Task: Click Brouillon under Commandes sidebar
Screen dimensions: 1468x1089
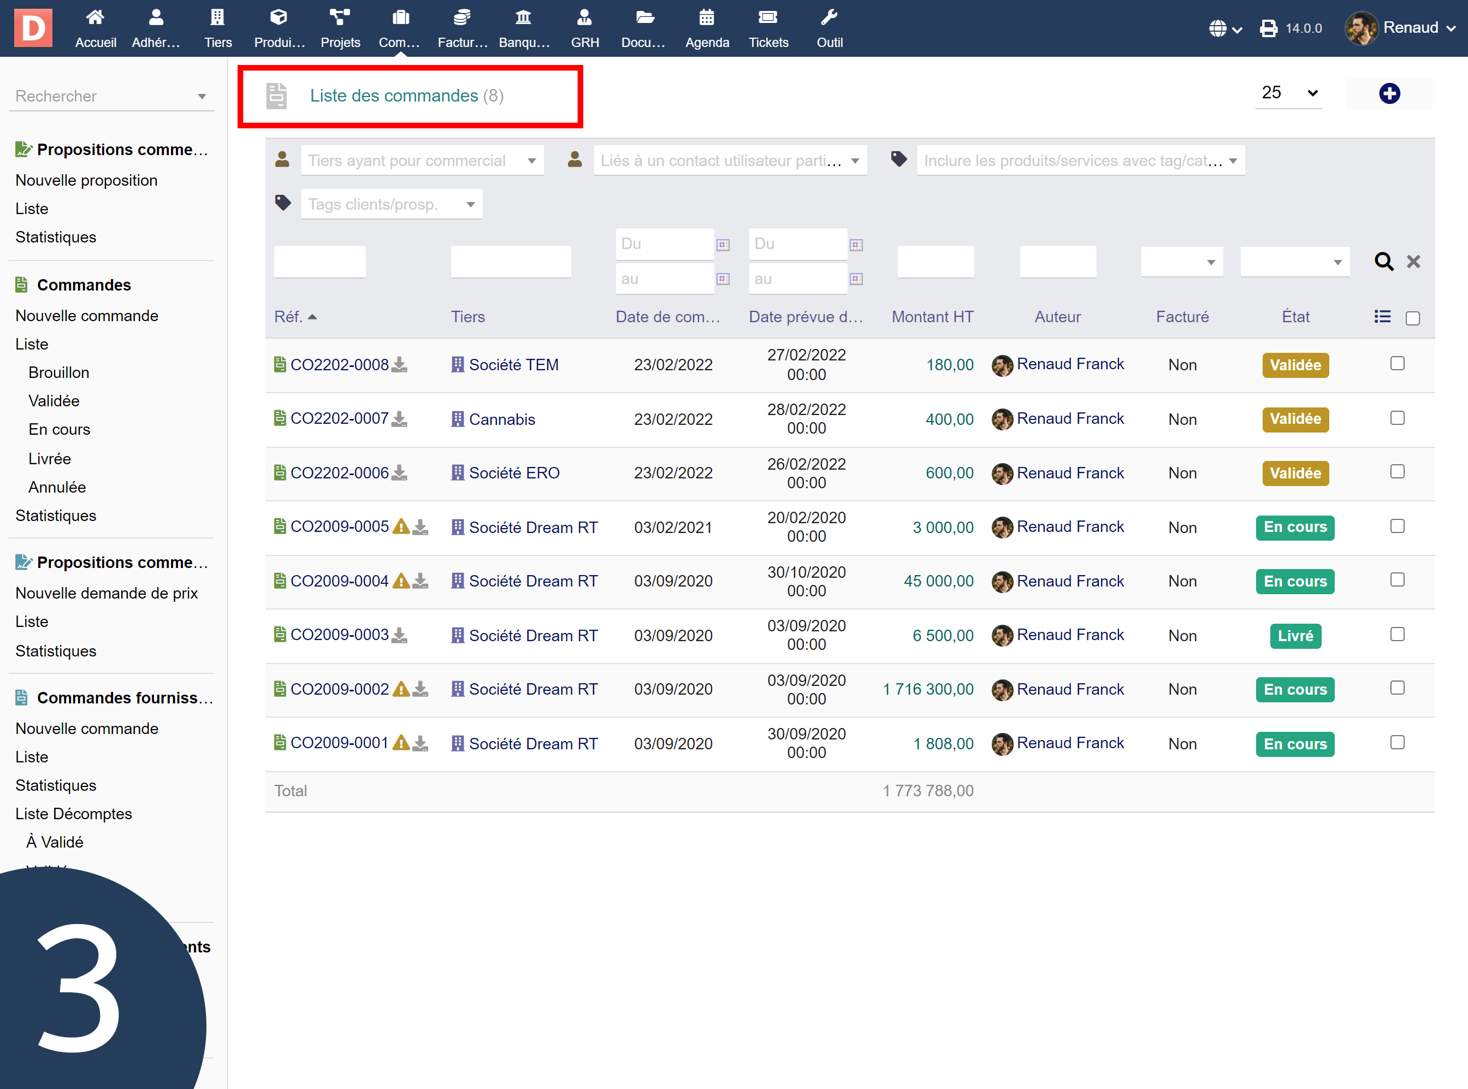Action: point(58,372)
